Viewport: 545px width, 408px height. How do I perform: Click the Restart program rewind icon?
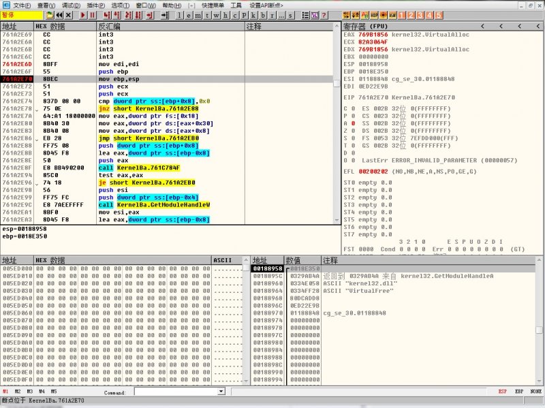point(59,15)
